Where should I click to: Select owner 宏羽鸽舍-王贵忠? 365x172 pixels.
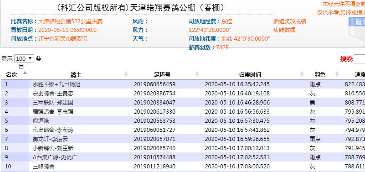click(x=53, y=94)
